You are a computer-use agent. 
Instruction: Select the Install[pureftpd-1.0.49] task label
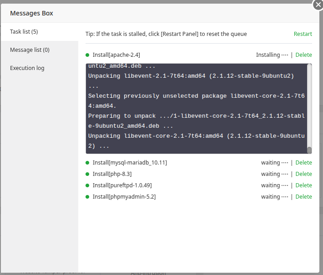click(x=122, y=185)
